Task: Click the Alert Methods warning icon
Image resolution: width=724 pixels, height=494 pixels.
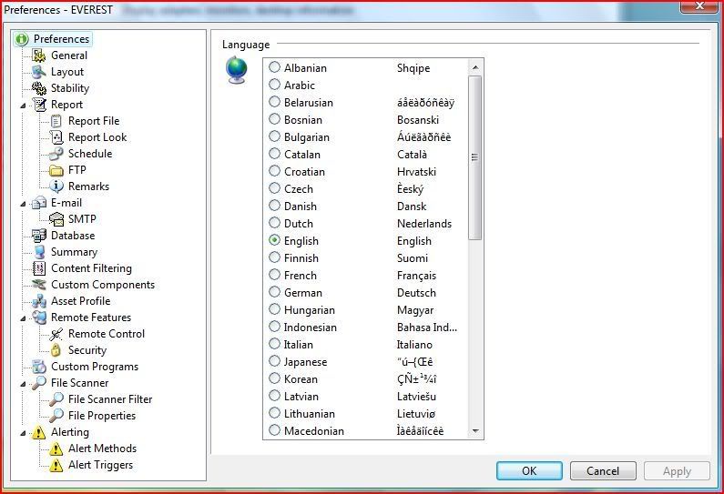Action: pyautogui.click(x=56, y=449)
